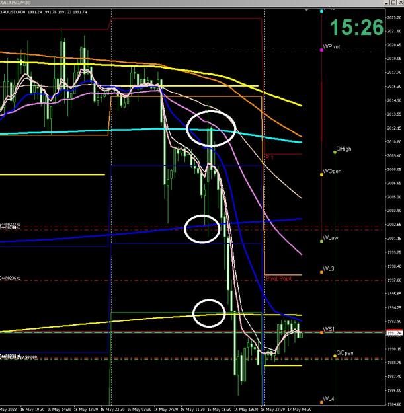Click the WPivot level label

(x=331, y=47)
